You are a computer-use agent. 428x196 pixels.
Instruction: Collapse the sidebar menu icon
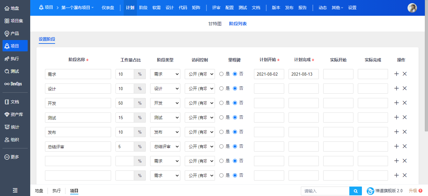coord(15,190)
